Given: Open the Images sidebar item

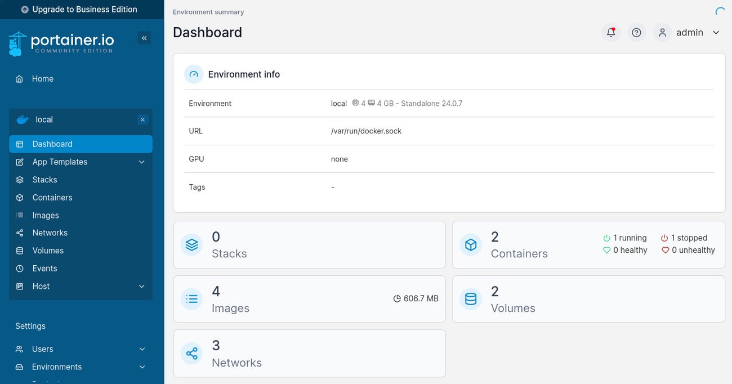Looking at the screenshot, I should (46, 215).
